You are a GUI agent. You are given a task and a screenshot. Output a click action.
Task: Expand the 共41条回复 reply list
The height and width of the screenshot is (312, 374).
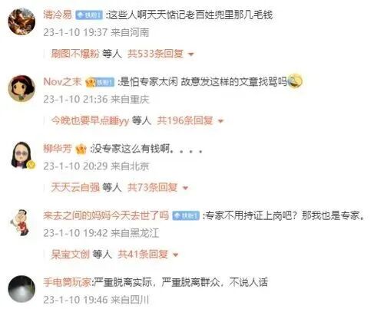click(x=147, y=255)
